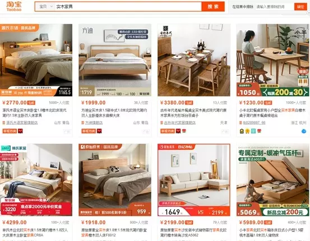Click the gold shield badge under ¥1230 item
The width and height of the screenshot is (310, 241).
tap(242, 131)
